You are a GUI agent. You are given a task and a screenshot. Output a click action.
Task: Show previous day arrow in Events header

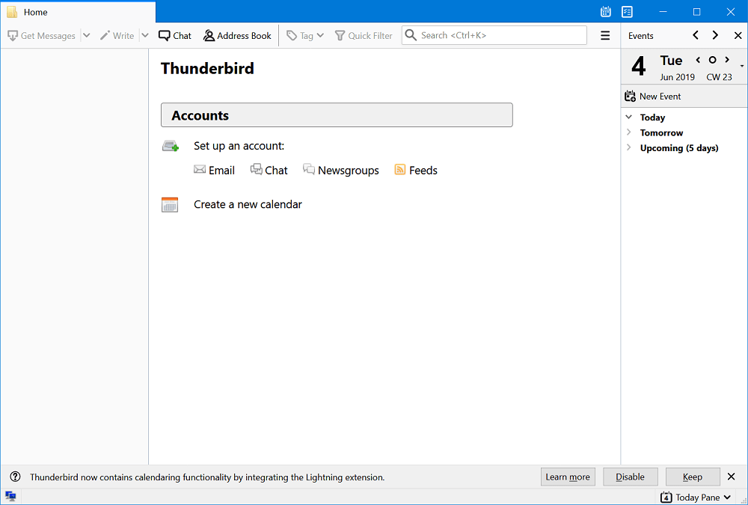[x=696, y=35]
